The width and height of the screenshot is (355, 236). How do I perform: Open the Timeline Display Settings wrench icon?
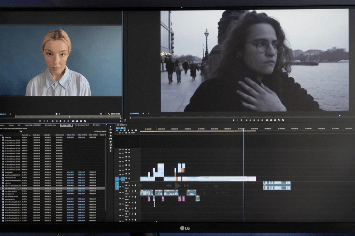pyautogui.click(x=132, y=130)
